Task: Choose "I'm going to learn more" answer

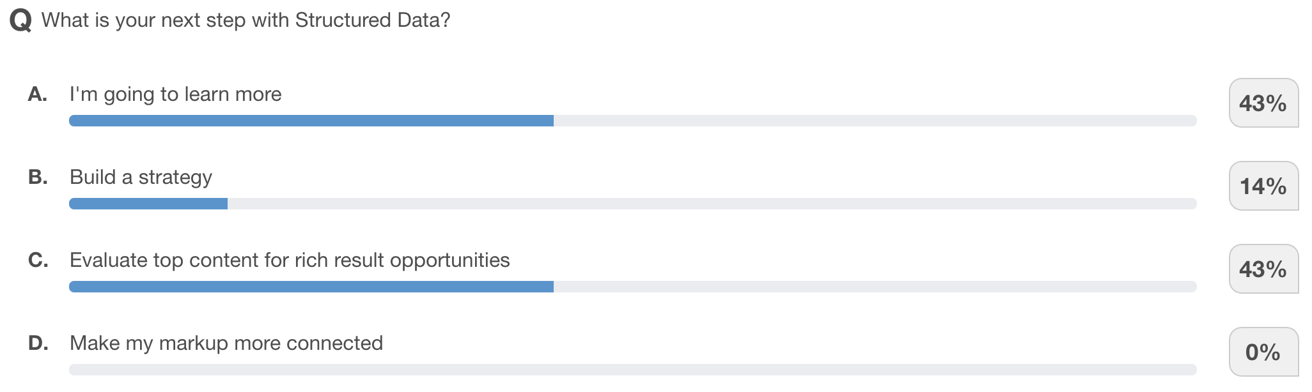Action: click(x=175, y=94)
